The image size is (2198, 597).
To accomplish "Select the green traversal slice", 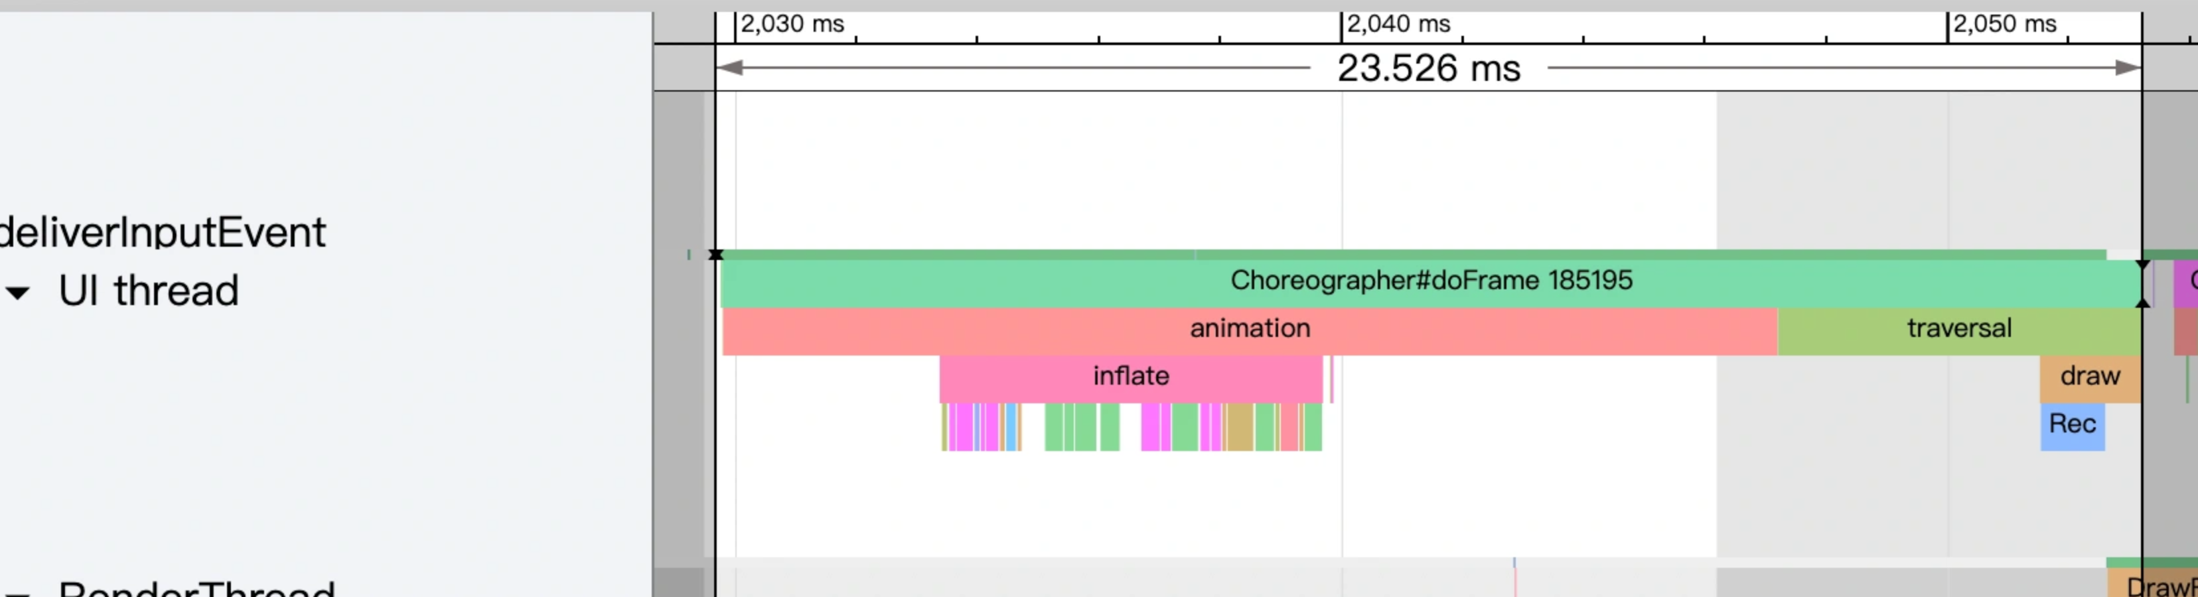I will click(1958, 329).
